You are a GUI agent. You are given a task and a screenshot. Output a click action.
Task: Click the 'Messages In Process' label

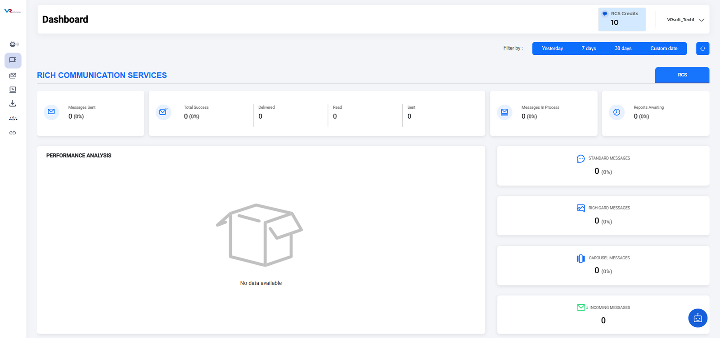tap(540, 107)
